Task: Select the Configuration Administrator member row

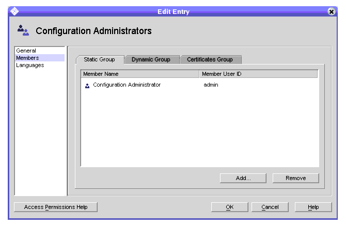Action: coord(199,85)
